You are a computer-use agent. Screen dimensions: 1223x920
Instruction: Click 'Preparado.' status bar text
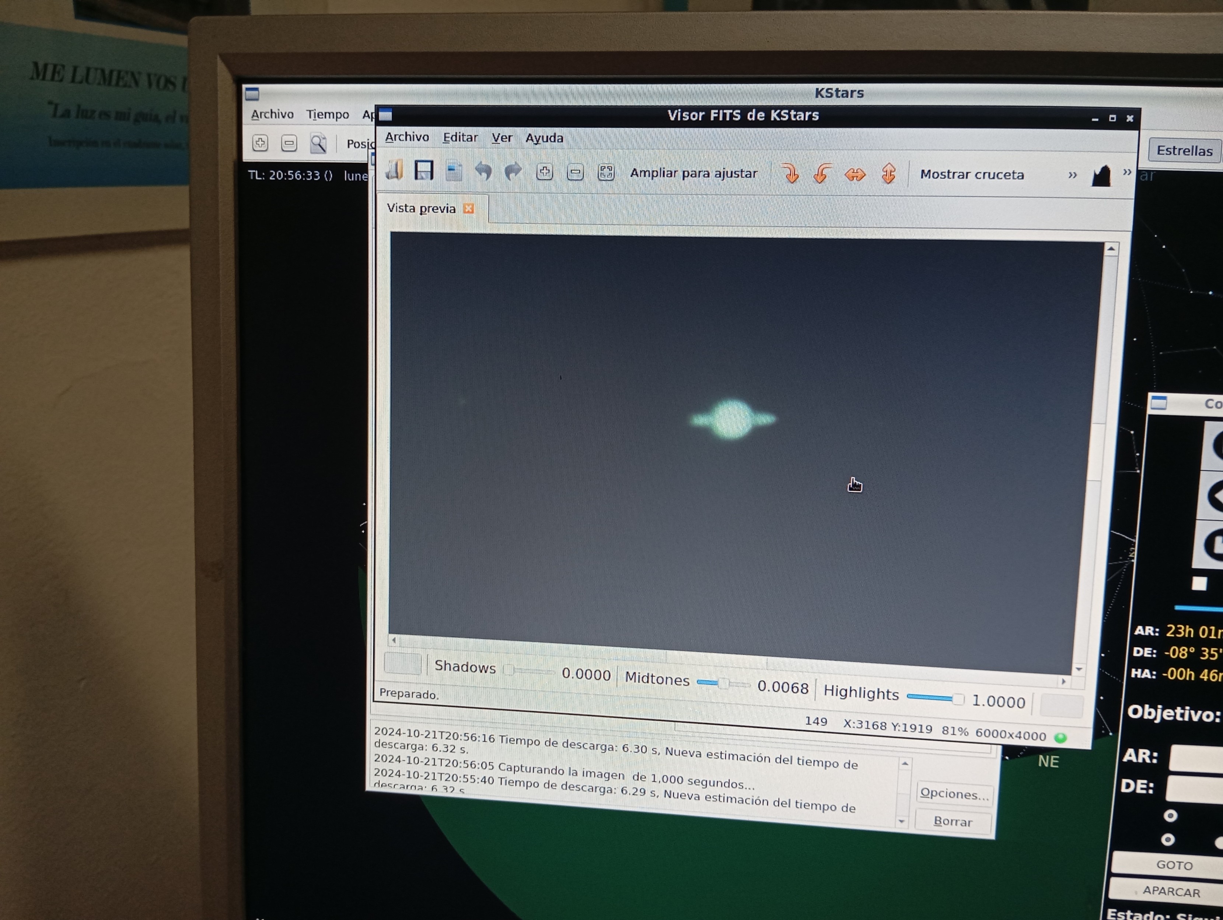[x=409, y=694]
